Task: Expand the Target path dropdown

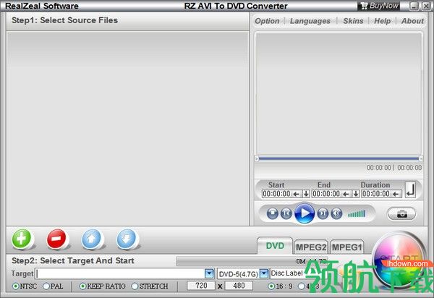Action: [x=210, y=273]
